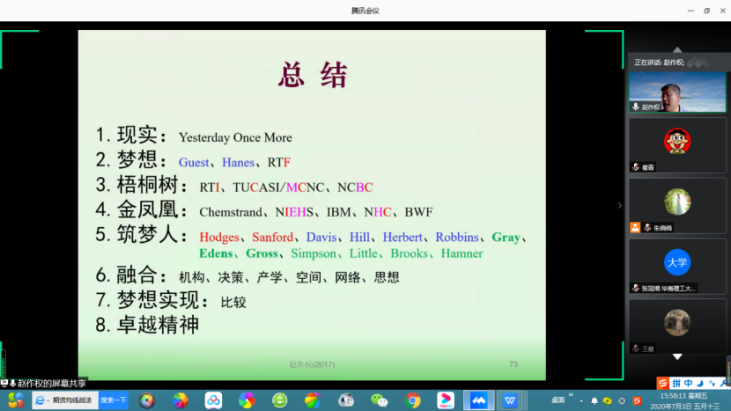The width and height of the screenshot is (731, 411).
Task: Click TUCASI/MCNC on the slide
Action: click(279, 187)
